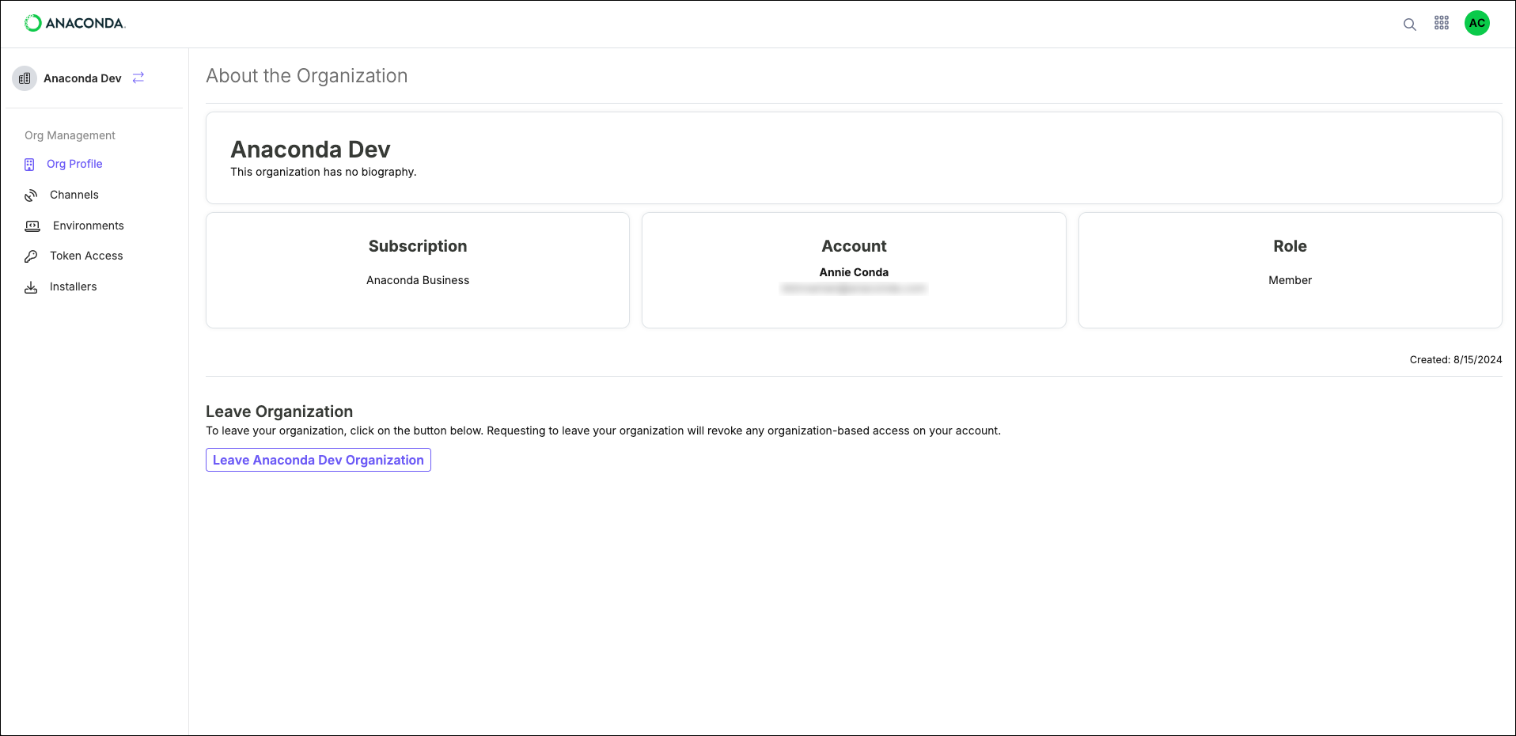The height and width of the screenshot is (736, 1516).
Task: Click the Role card heading
Action: click(1290, 246)
